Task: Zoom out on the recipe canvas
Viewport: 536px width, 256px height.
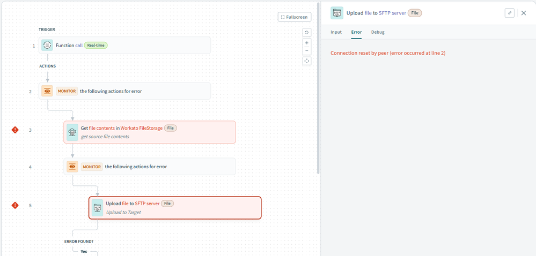Action: point(306,51)
